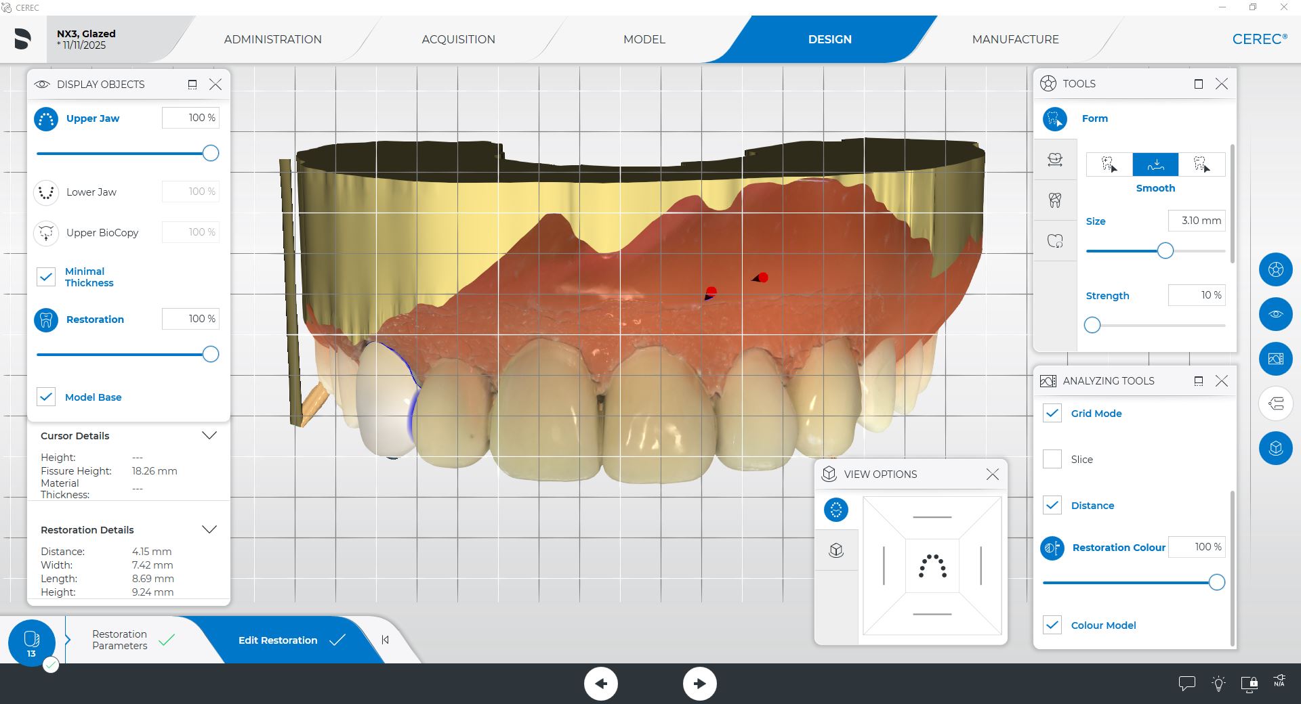Collapse the Display Objects panel
The width and height of the screenshot is (1301, 704).
click(x=192, y=85)
